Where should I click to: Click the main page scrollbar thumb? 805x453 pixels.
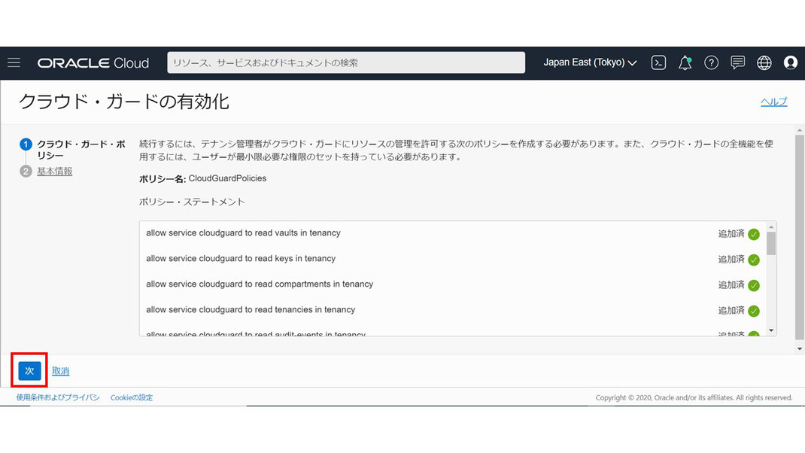point(799,236)
